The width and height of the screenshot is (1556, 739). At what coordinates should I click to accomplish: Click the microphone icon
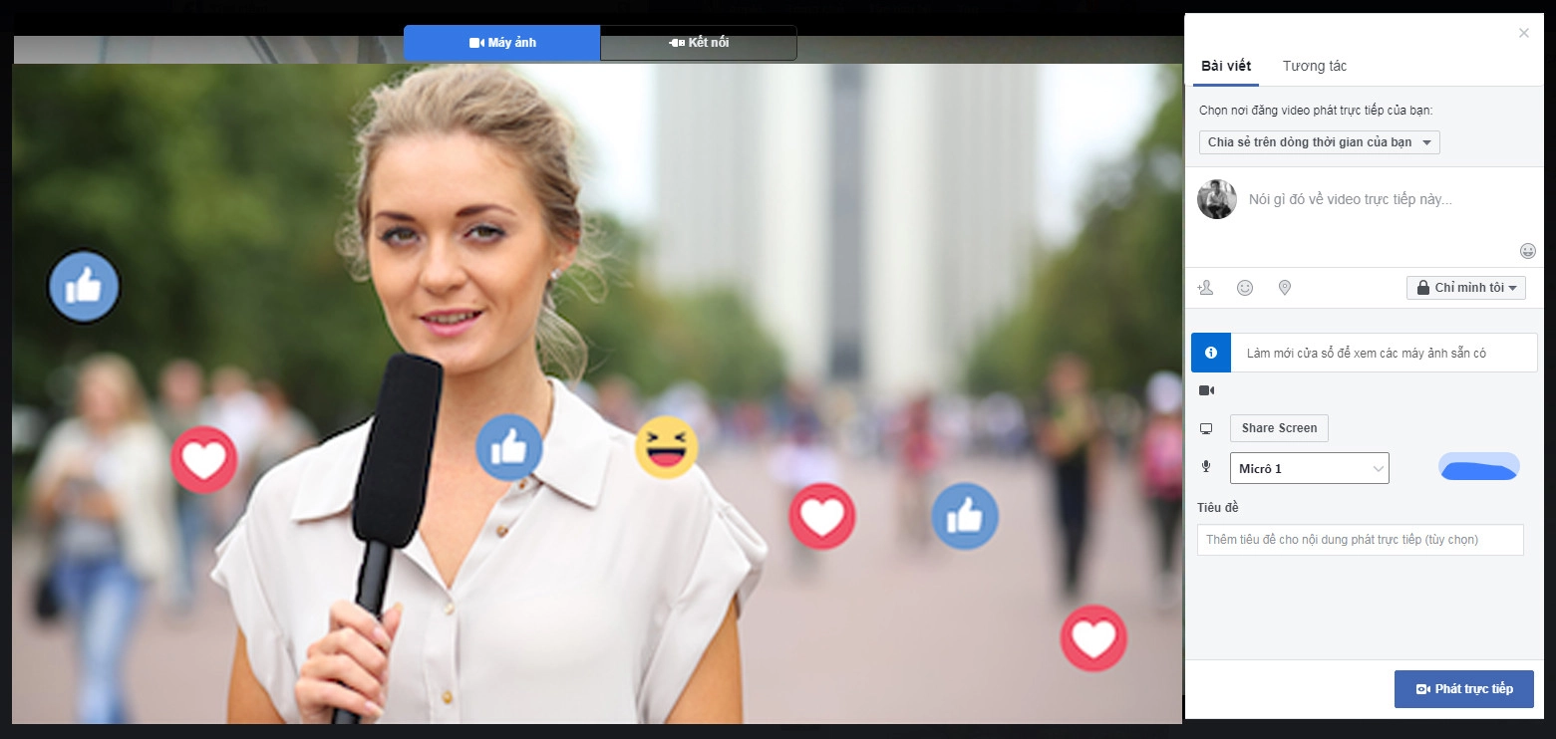pos(1206,467)
